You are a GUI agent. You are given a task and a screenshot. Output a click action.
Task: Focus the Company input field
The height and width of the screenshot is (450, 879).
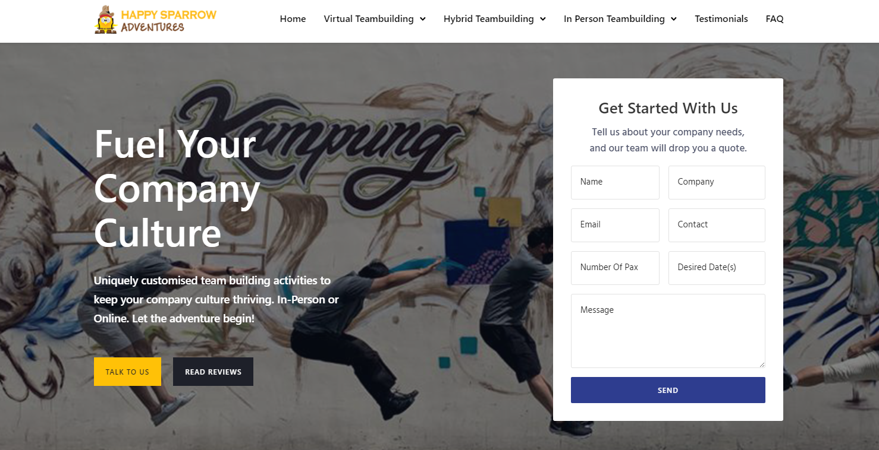pos(717,182)
